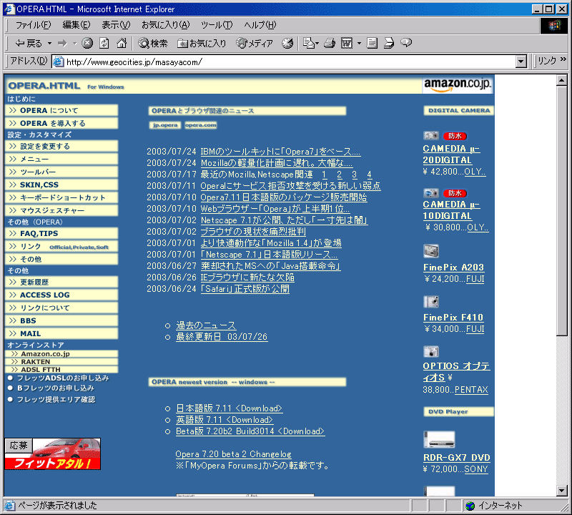Open the RAKTEN sidebar link
The width and height of the screenshot is (572, 515).
(x=61, y=362)
